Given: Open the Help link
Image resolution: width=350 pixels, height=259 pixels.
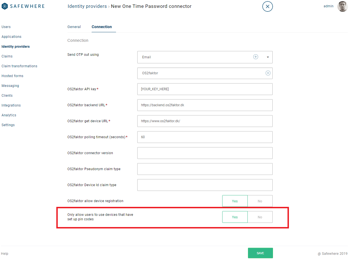Looking at the screenshot, I should 4,253.
